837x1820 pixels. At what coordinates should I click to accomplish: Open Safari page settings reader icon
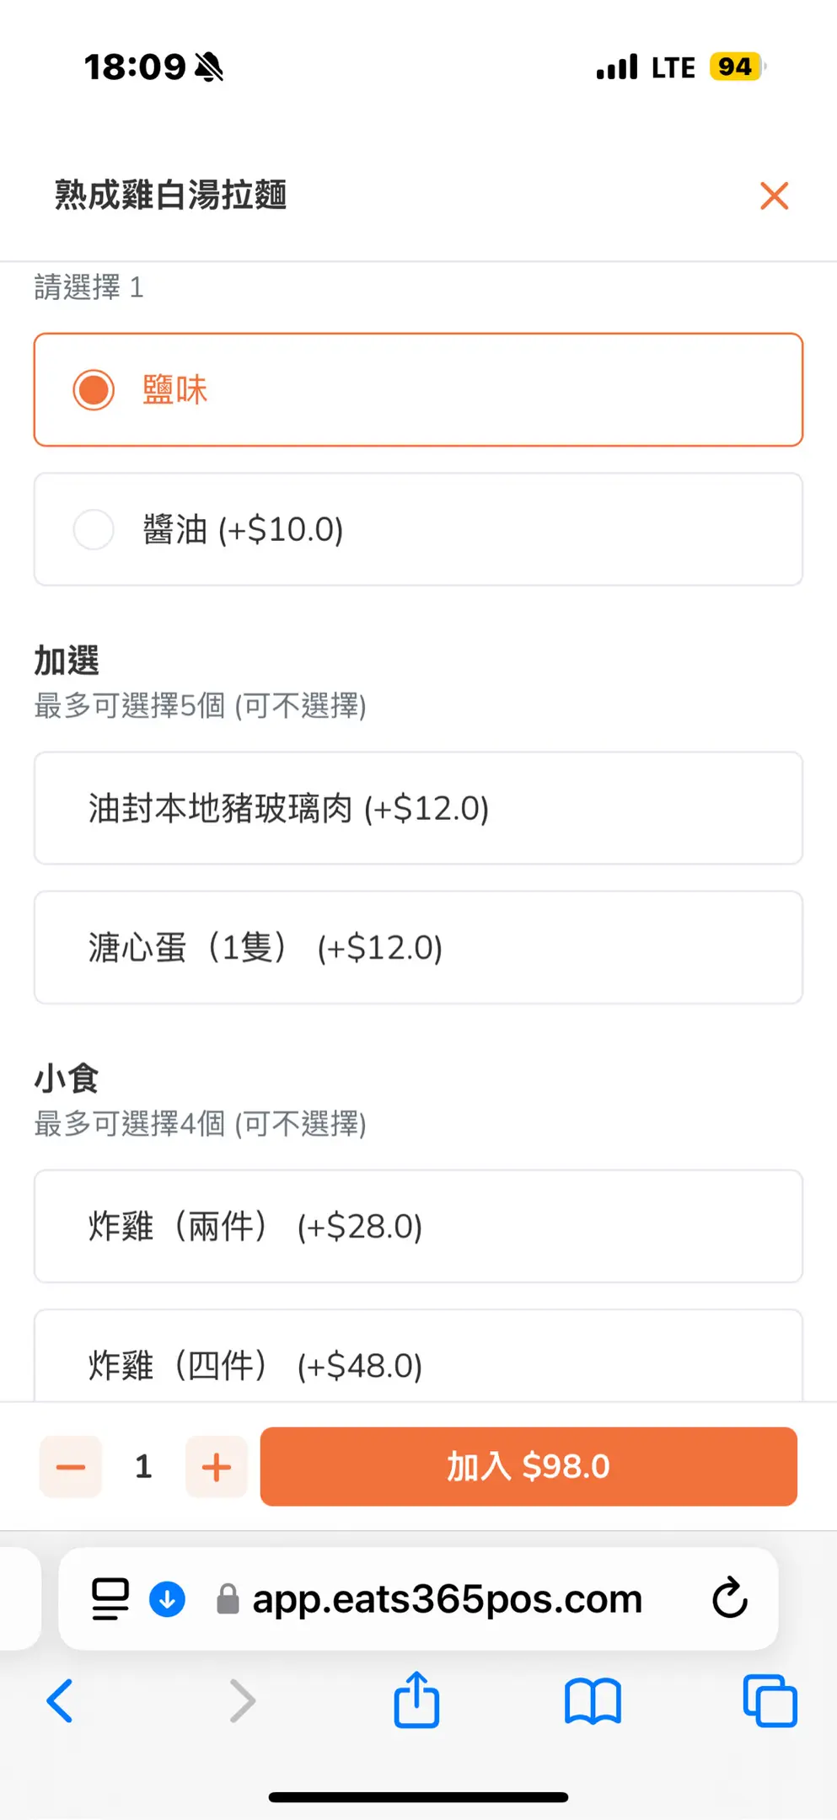click(x=110, y=1598)
